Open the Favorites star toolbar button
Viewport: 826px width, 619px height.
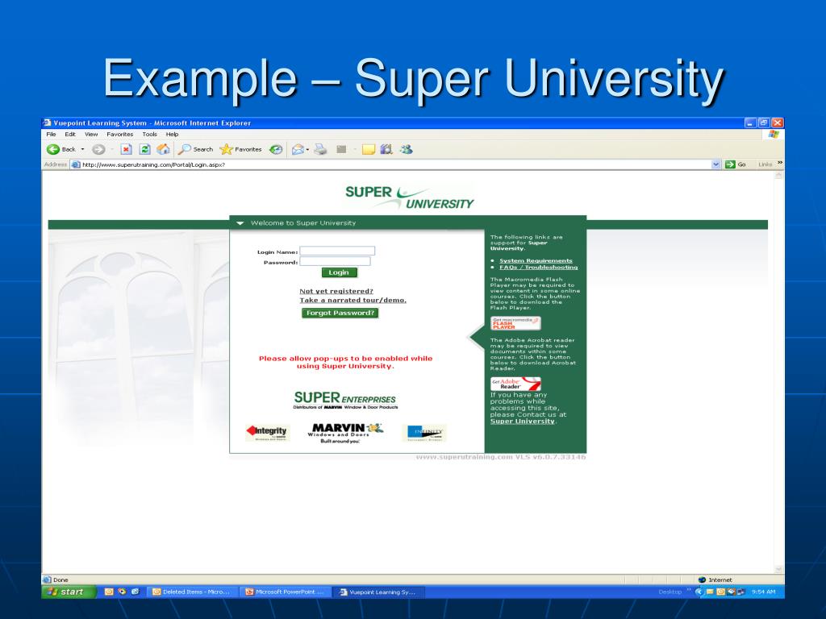(x=240, y=149)
